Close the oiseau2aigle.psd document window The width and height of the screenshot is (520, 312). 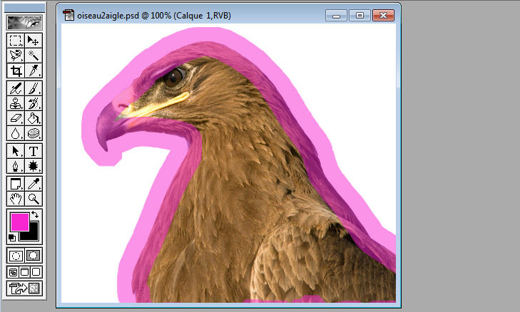[383, 16]
